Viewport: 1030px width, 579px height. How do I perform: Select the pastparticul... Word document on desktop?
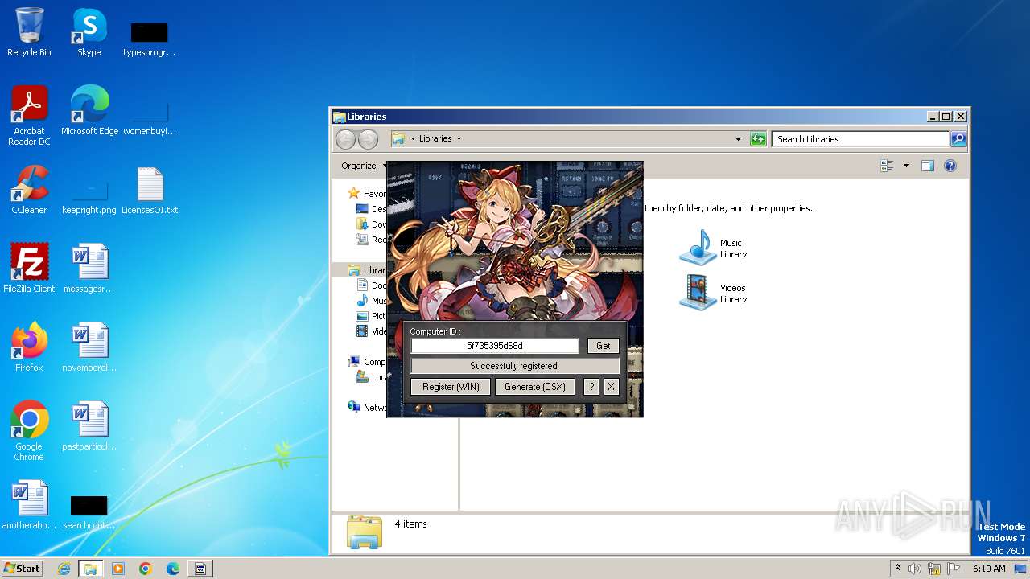click(89, 426)
